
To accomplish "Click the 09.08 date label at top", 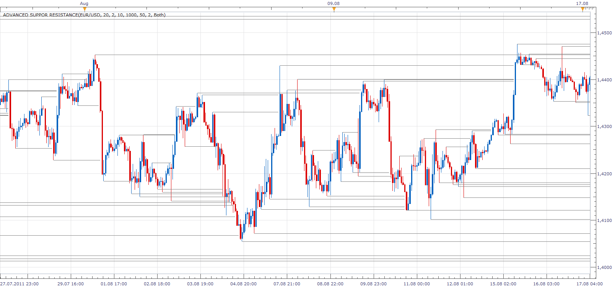I will (334, 3).
